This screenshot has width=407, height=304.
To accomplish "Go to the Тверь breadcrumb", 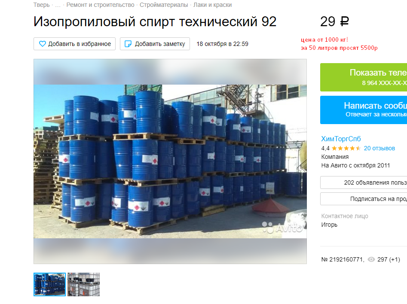I will (42, 5).
